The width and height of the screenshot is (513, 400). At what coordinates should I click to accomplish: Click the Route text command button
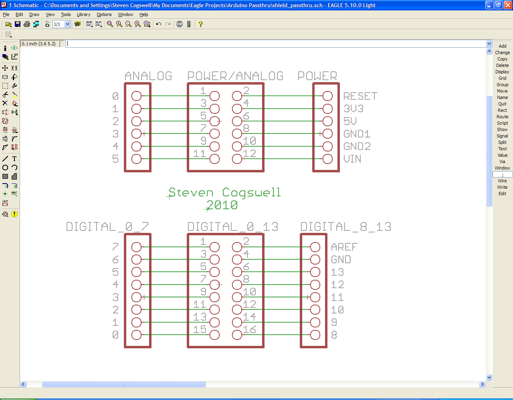click(x=502, y=117)
